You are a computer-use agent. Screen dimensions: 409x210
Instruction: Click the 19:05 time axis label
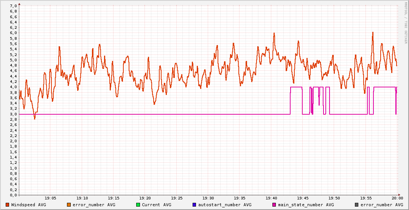point(51,198)
